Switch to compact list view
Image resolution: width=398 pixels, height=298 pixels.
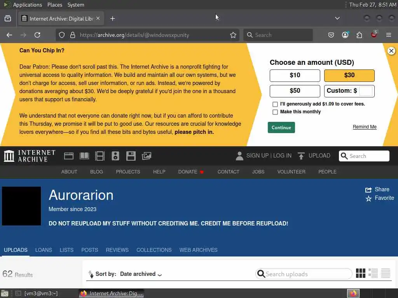click(x=386, y=273)
